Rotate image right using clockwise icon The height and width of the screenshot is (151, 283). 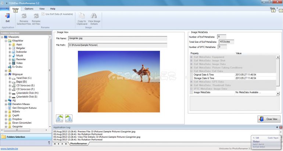pos(69,118)
